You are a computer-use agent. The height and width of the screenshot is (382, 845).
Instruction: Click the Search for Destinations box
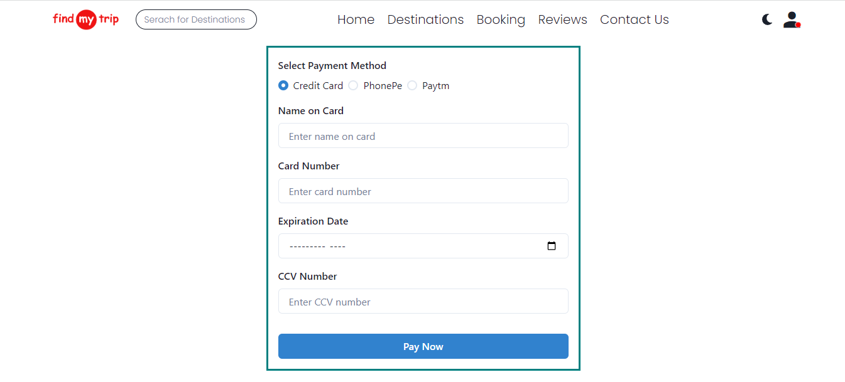[195, 19]
